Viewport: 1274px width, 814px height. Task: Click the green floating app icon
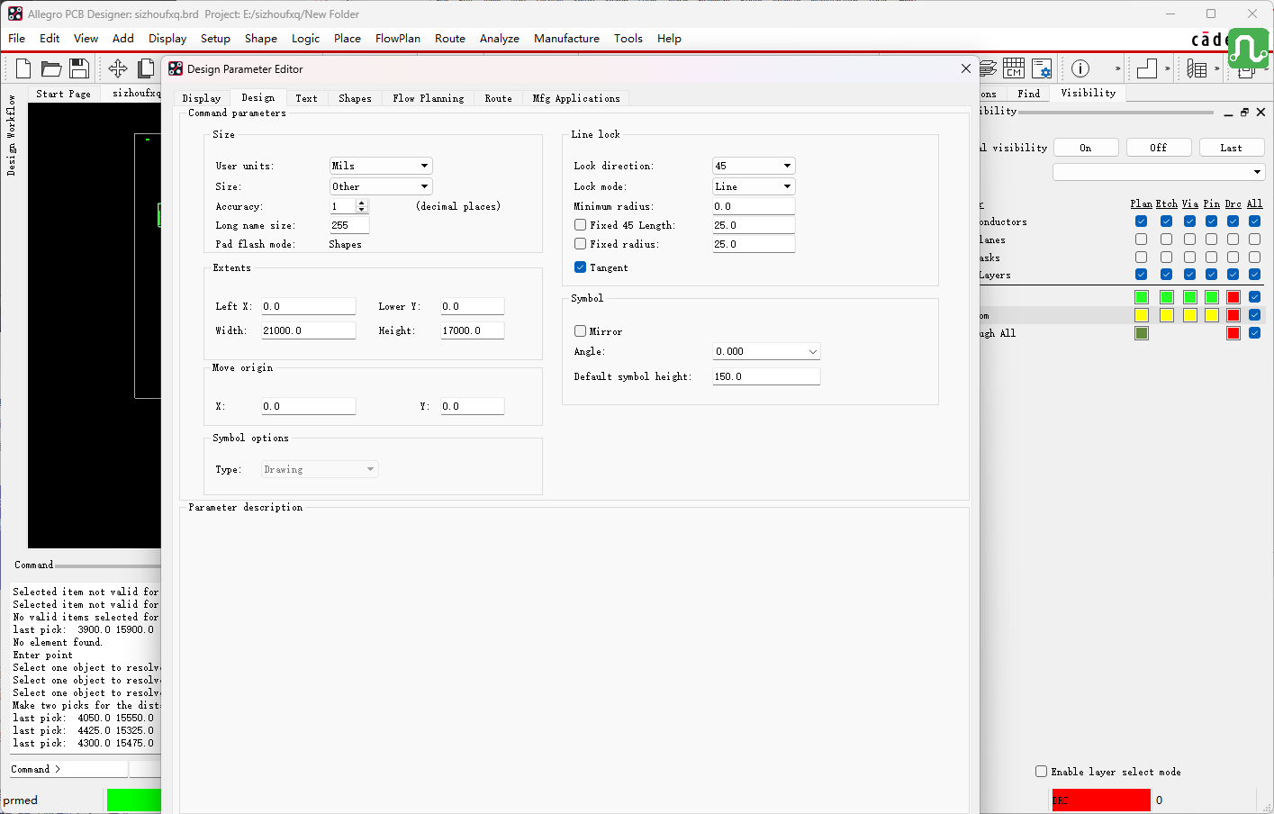click(1248, 48)
